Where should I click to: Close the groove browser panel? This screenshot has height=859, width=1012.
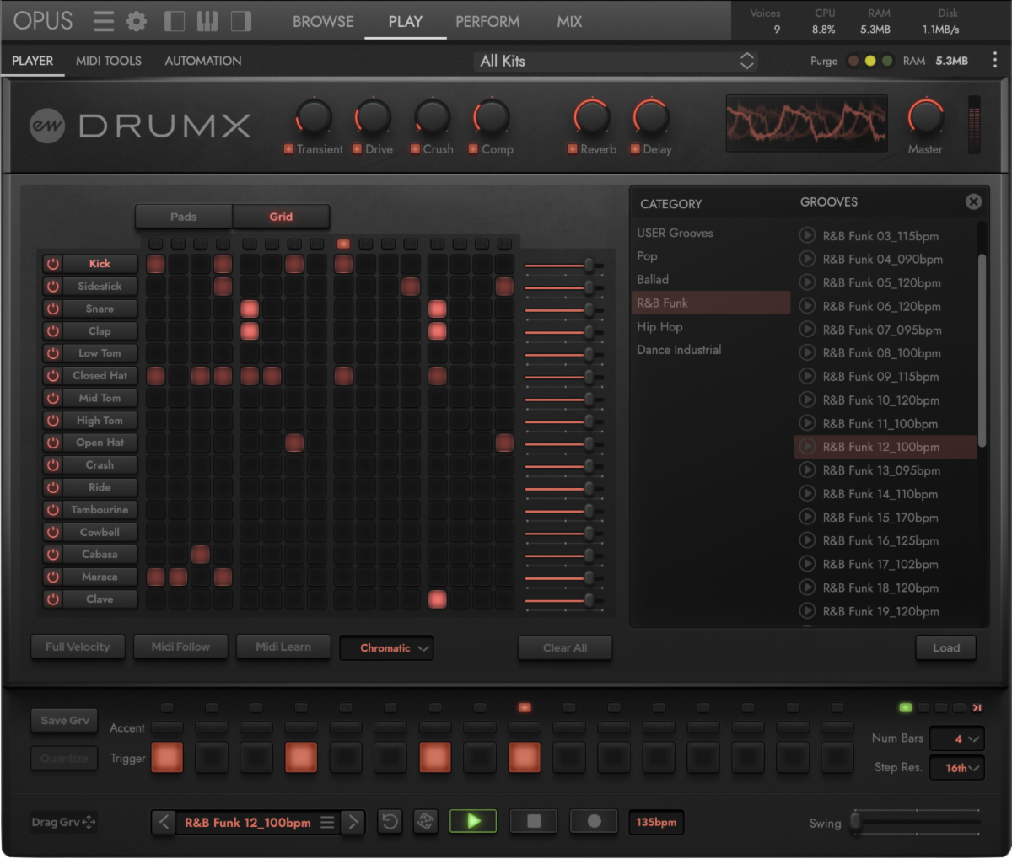pyautogui.click(x=973, y=201)
